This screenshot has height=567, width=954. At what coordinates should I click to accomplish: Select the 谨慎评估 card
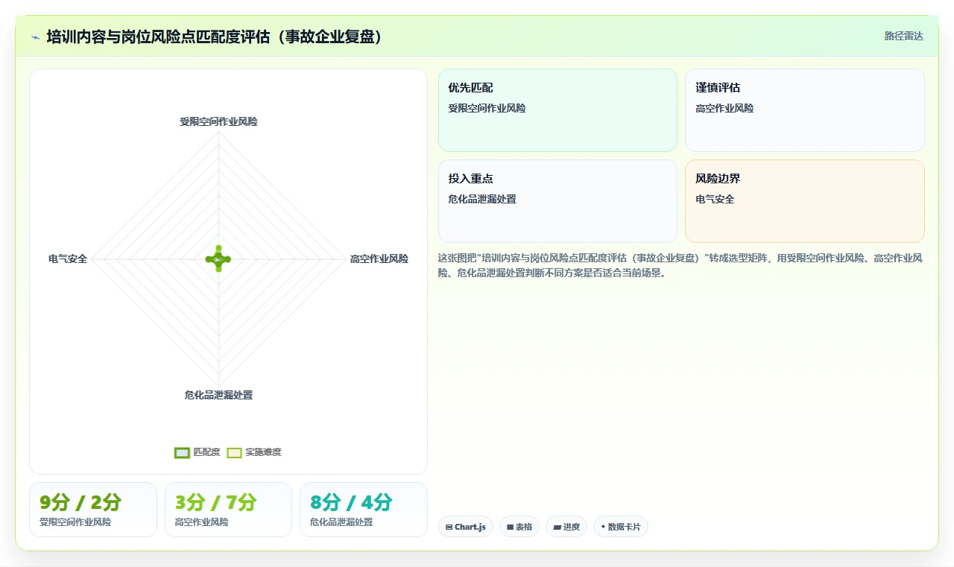pos(805,110)
